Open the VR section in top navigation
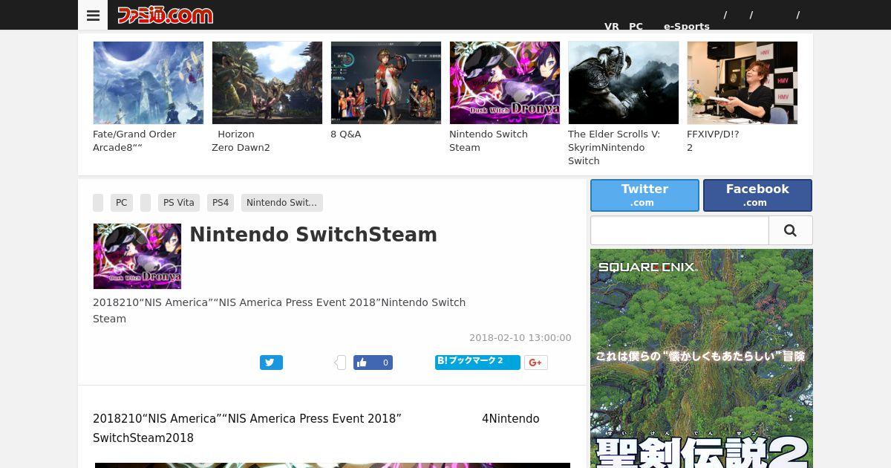This screenshot has width=891, height=468. point(612,27)
